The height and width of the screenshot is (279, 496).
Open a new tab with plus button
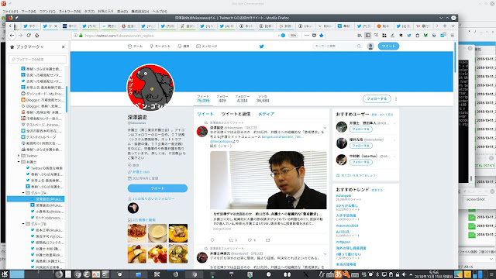coord(445,26)
